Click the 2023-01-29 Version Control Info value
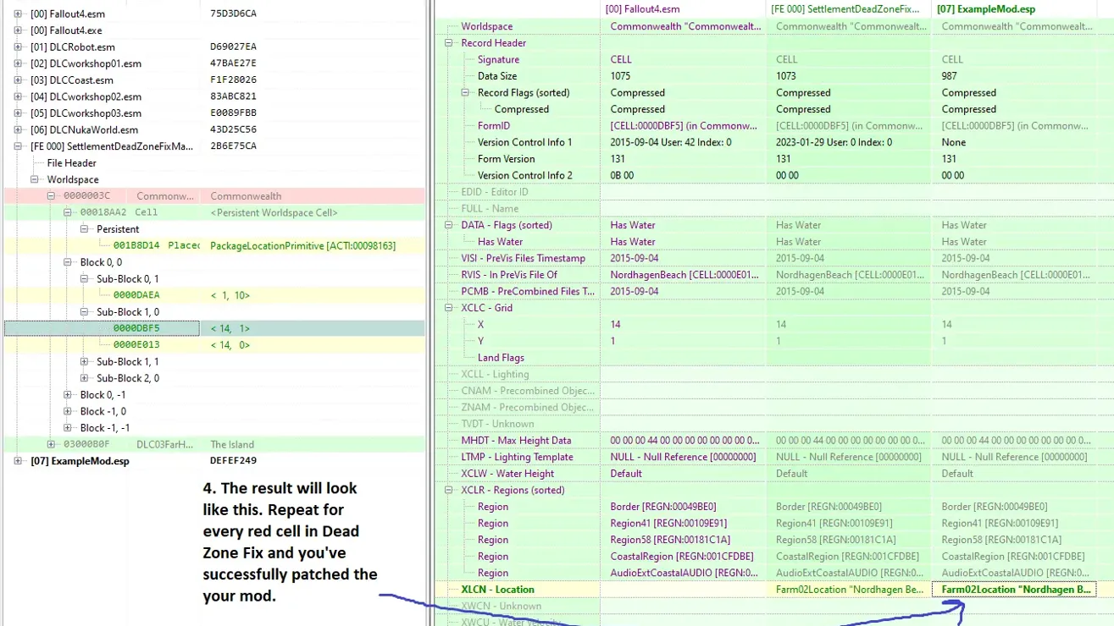The width and height of the screenshot is (1114, 626). point(834,142)
